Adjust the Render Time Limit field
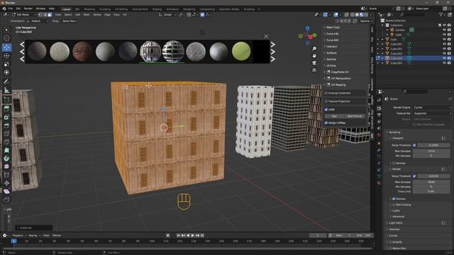The image size is (454, 255). click(x=431, y=191)
